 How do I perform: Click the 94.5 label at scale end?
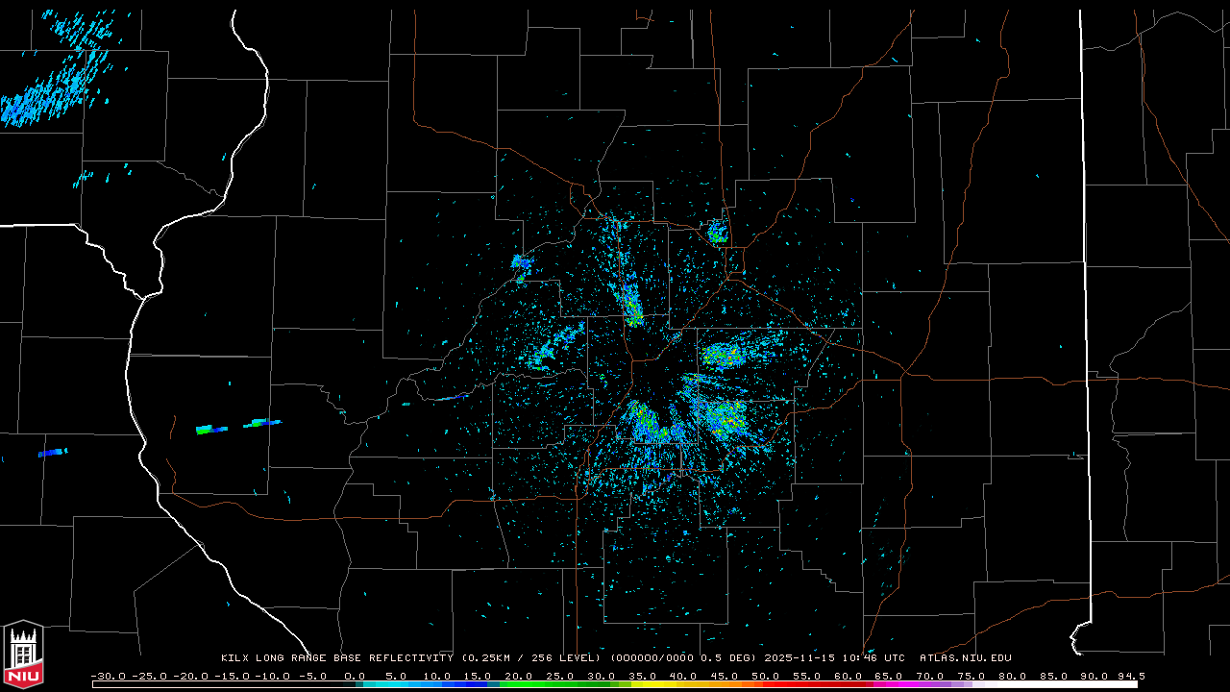1130,676
